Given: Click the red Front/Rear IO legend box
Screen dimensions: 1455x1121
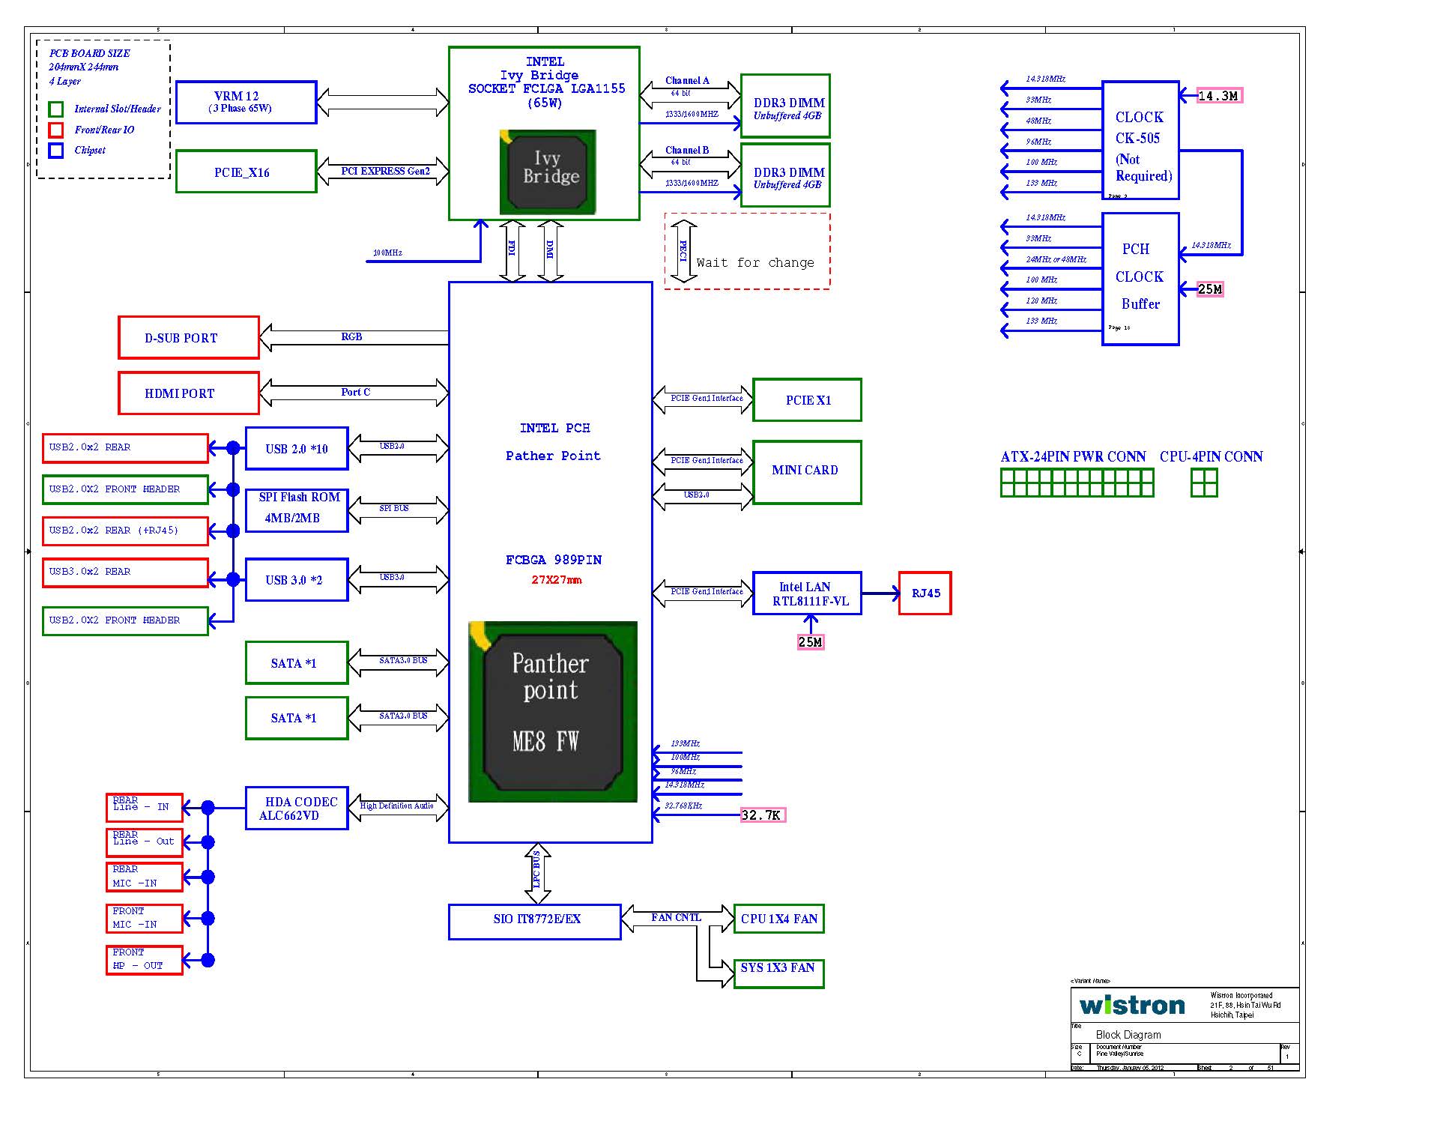Looking at the screenshot, I should click(x=56, y=130).
